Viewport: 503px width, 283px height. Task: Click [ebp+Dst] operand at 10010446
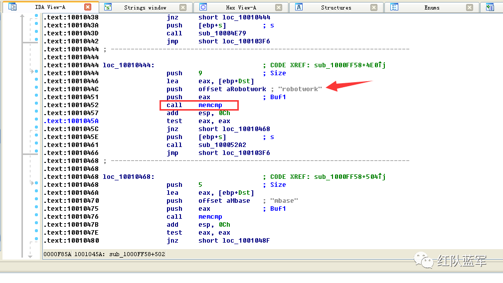tap(236, 81)
